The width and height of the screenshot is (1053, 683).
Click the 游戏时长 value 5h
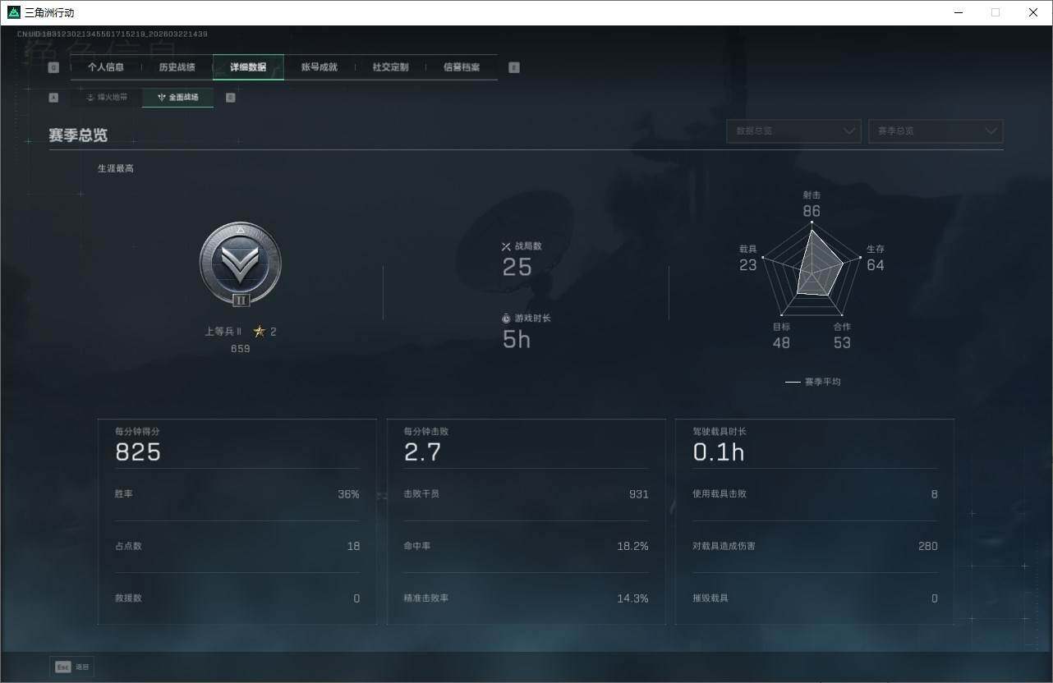click(x=517, y=339)
